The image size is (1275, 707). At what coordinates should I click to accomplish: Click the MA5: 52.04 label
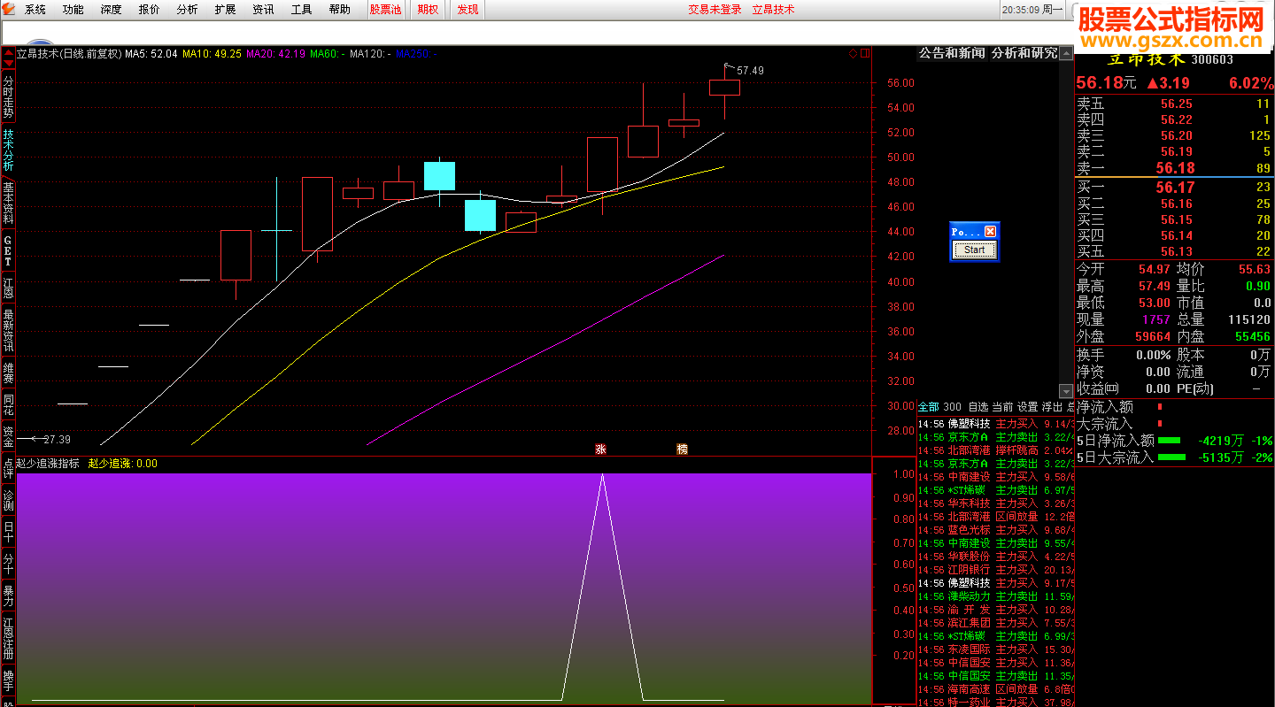click(x=151, y=54)
